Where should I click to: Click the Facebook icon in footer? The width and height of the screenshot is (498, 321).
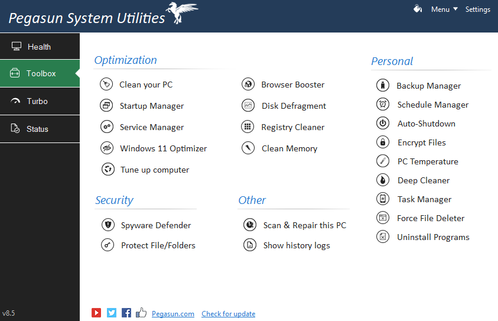click(x=126, y=313)
